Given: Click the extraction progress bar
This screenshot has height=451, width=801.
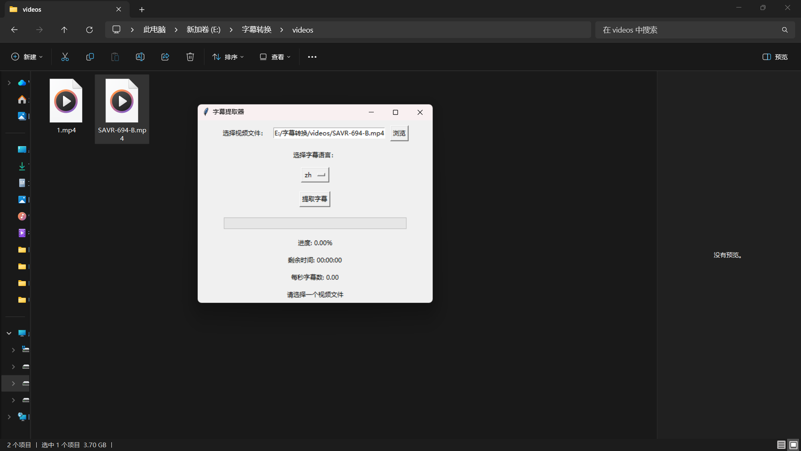Looking at the screenshot, I should pos(315,223).
